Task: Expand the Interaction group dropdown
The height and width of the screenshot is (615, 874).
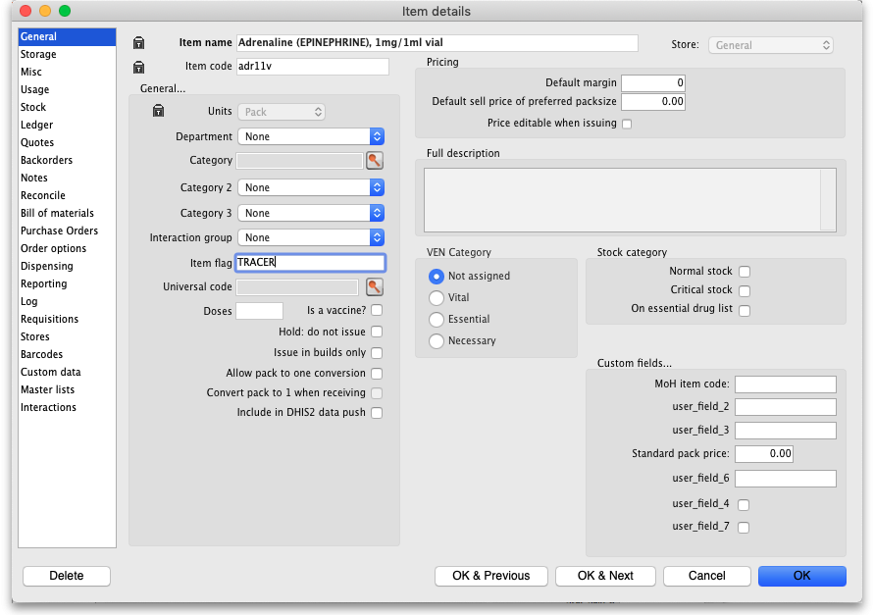Action: coord(377,237)
